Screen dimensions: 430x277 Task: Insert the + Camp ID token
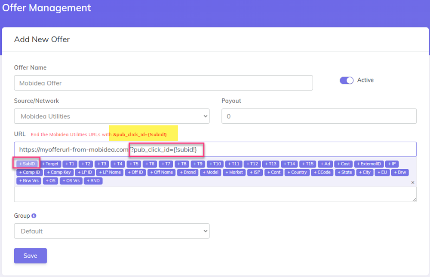[x=30, y=172]
